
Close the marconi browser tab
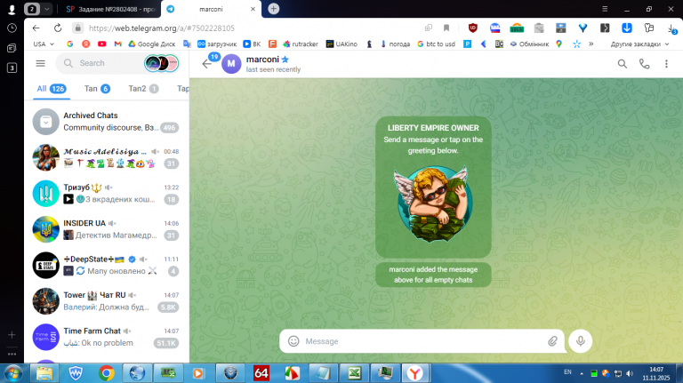253,9
